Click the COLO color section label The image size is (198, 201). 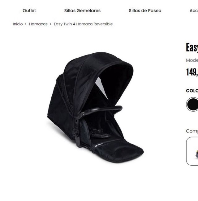click(192, 91)
